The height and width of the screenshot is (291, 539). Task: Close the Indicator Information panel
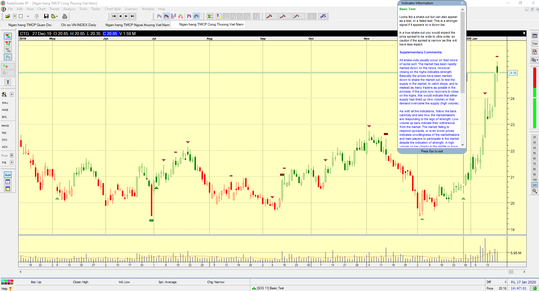pos(462,3)
